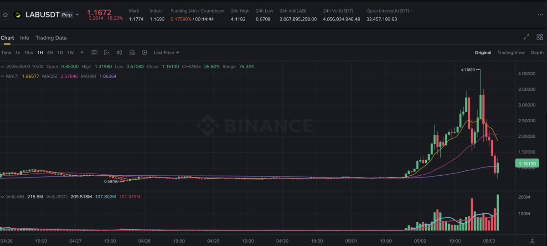Expand more time intervals dropdown arrow
Screen dimensions: 547x246
point(82,52)
